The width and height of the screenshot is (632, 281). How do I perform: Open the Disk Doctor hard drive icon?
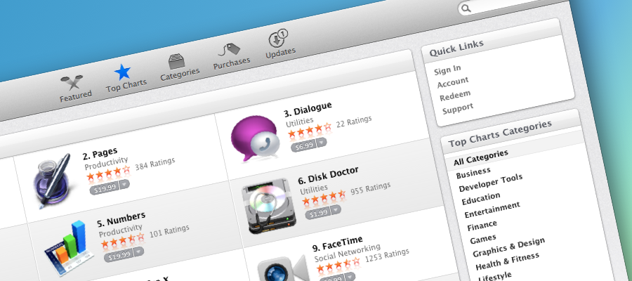pos(269,206)
